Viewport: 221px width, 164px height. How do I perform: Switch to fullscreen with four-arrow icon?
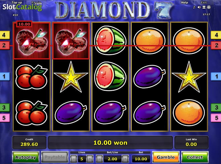coord(209,7)
